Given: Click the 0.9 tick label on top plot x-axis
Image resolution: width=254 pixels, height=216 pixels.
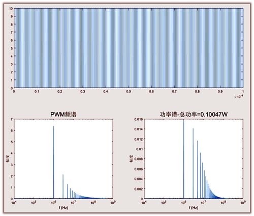Looking at the screenshot, I should [x=220, y=91].
